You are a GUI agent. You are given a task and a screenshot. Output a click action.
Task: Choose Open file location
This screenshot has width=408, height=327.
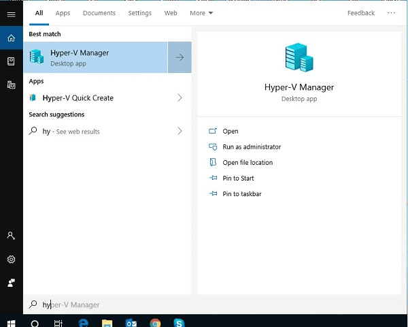point(248,162)
